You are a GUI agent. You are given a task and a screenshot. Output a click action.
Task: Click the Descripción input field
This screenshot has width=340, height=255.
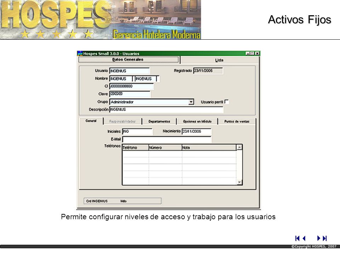(x=166, y=109)
